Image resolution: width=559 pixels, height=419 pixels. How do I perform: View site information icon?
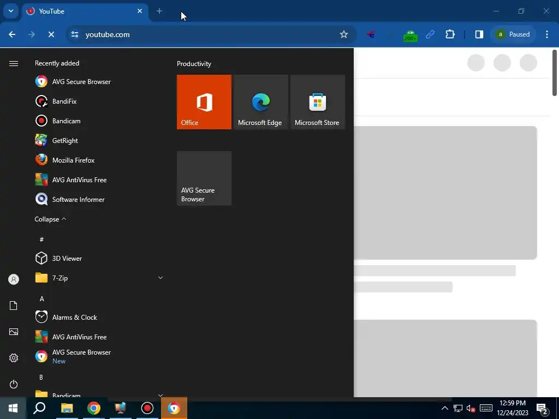pyautogui.click(x=75, y=34)
